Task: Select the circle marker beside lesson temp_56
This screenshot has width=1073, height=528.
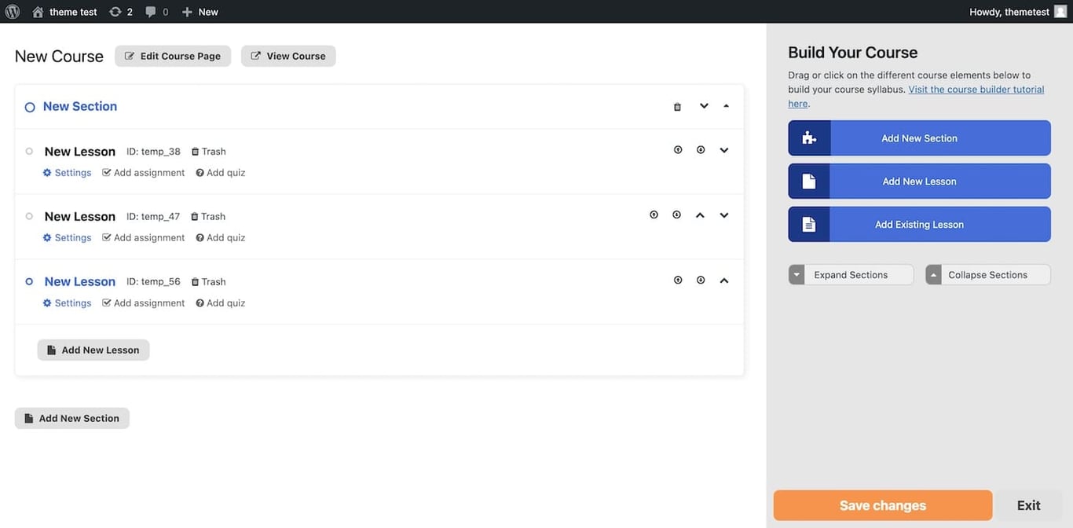Action: pos(28,280)
